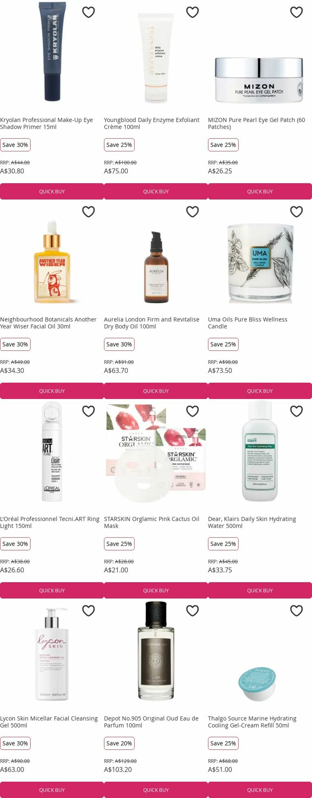Image resolution: width=312 pixels, height=798 pixels.
Task: Heart the Dear, Klairs Hydrating Water
Action: click(x=297, y=411)
